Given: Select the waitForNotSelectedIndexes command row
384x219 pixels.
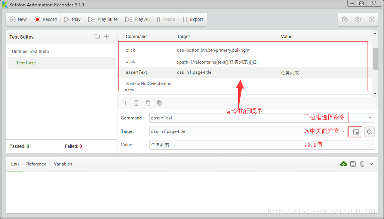Looking at the screenshot, I should click(x=245, y=86).
